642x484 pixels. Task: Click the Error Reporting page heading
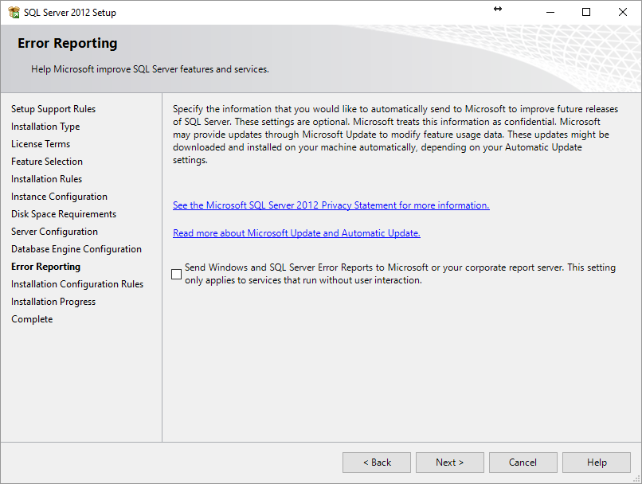68,43
